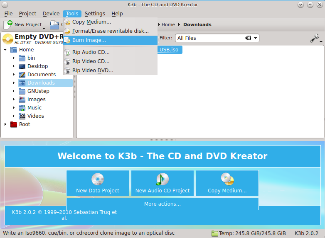Image resolution: width=325 pixels, height=238 pixels.
Task: Open the Project menu
Action: pyautogui.click(x=27, y=14)
